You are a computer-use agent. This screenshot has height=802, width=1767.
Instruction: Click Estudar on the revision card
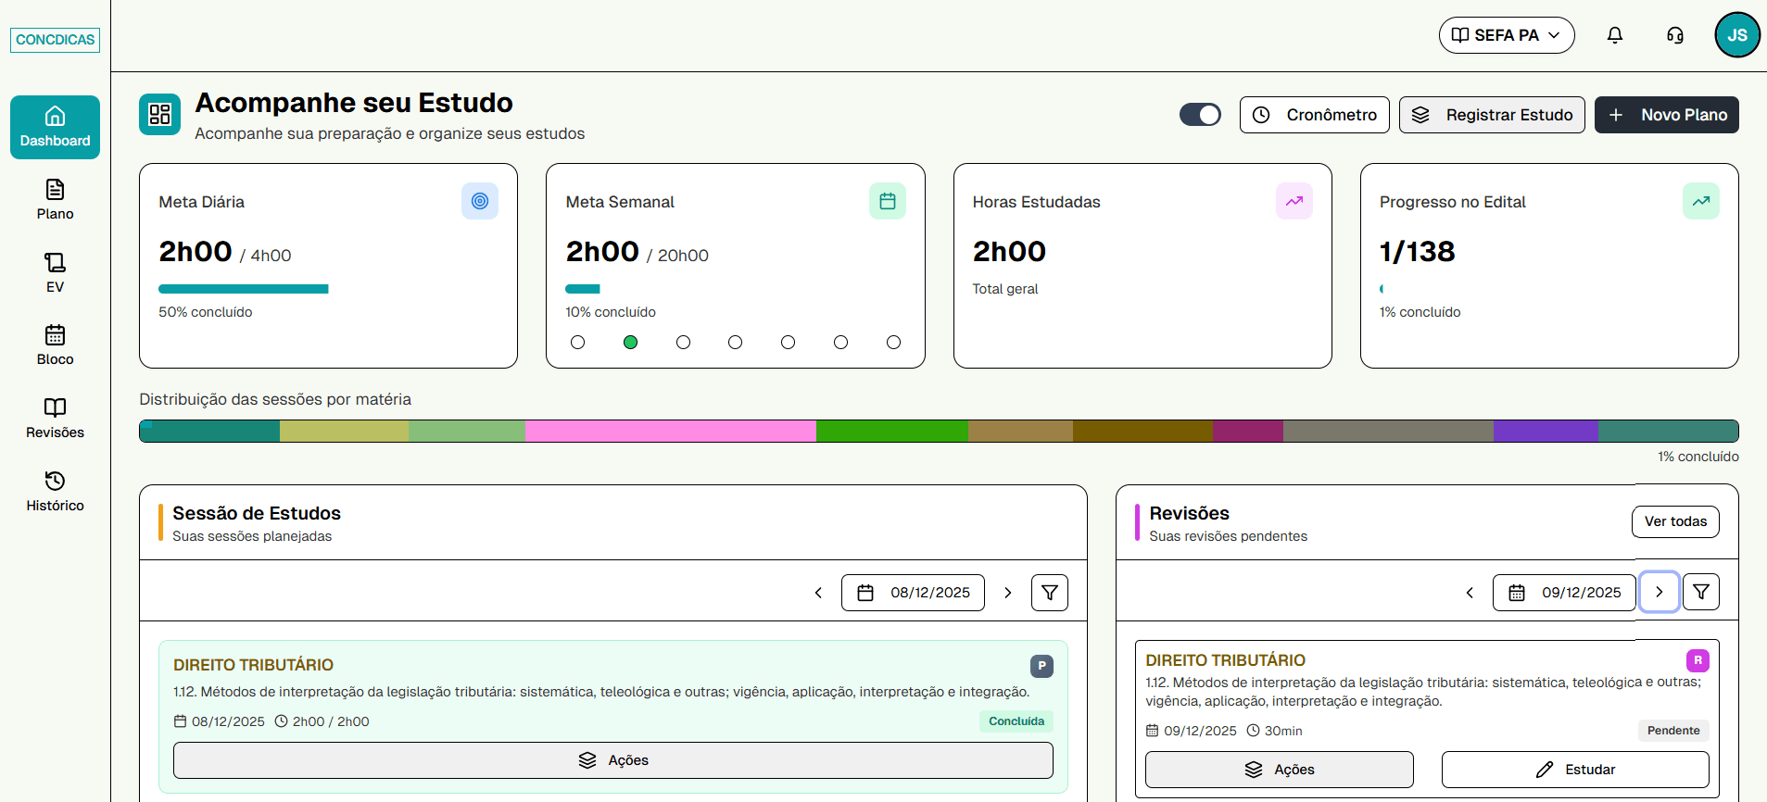tap(1575, 770)
